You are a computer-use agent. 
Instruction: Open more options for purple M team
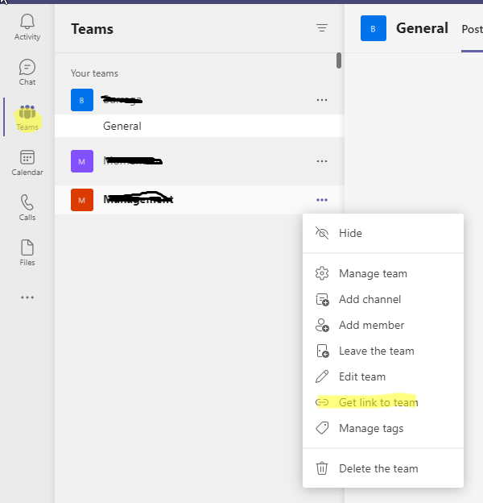click(322, 161)
